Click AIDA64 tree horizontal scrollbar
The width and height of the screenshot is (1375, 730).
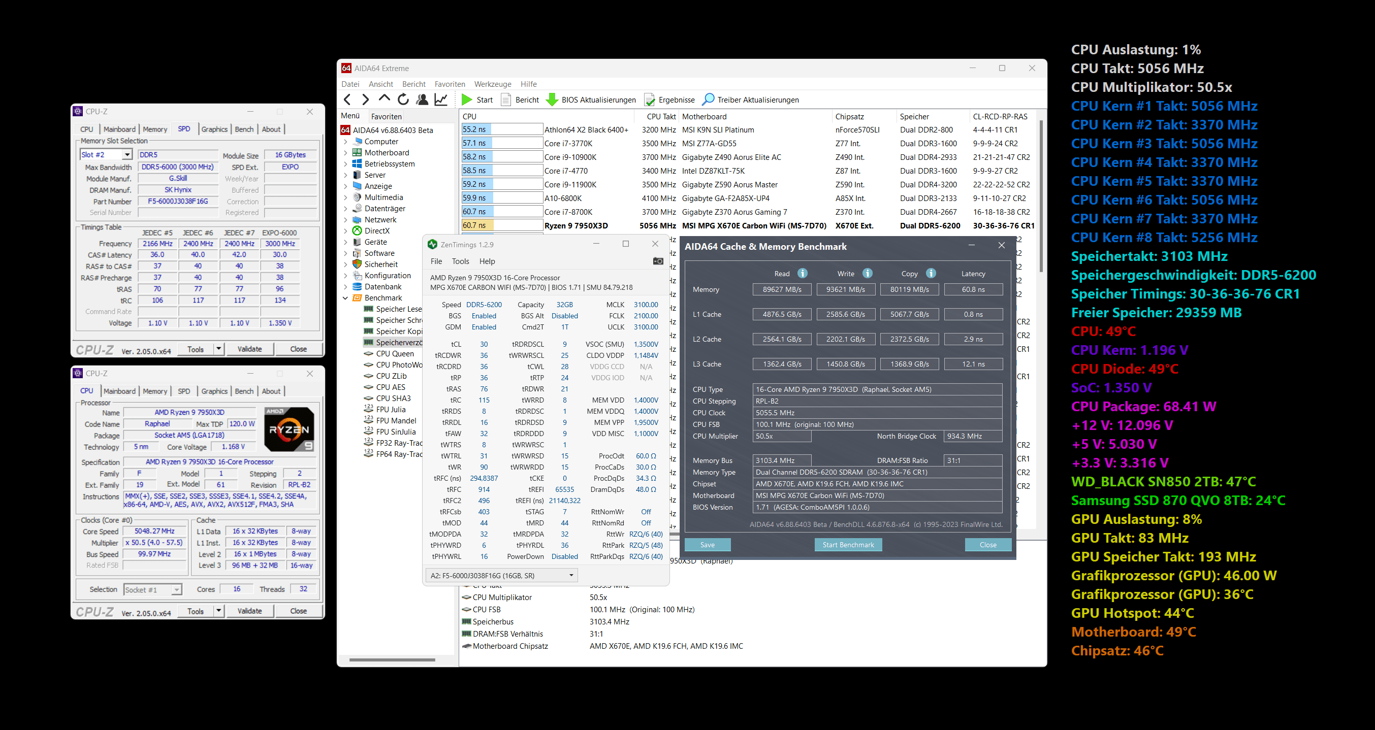coord(392,660)
